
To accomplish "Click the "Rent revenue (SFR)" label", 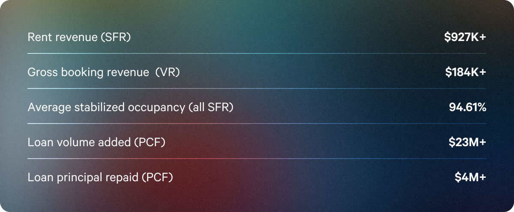I will tap(79, 38).
